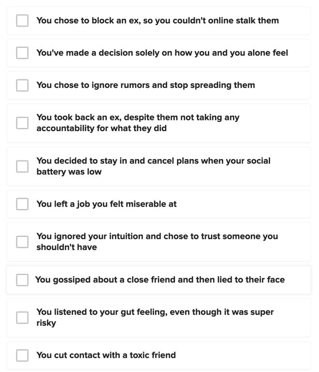Check the box for blocking an ex

pyautogui.click(x=22, y=21)
